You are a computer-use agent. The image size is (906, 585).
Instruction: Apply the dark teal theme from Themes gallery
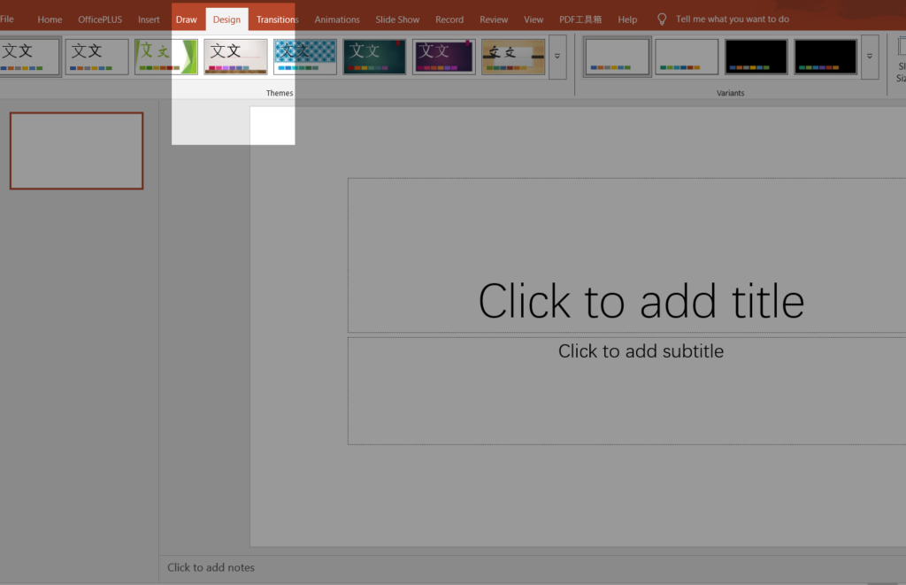pyautogui.click(x=374, y=56)
